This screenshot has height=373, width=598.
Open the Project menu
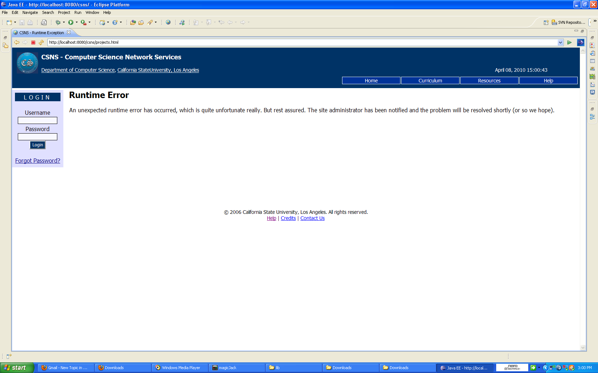64,12
